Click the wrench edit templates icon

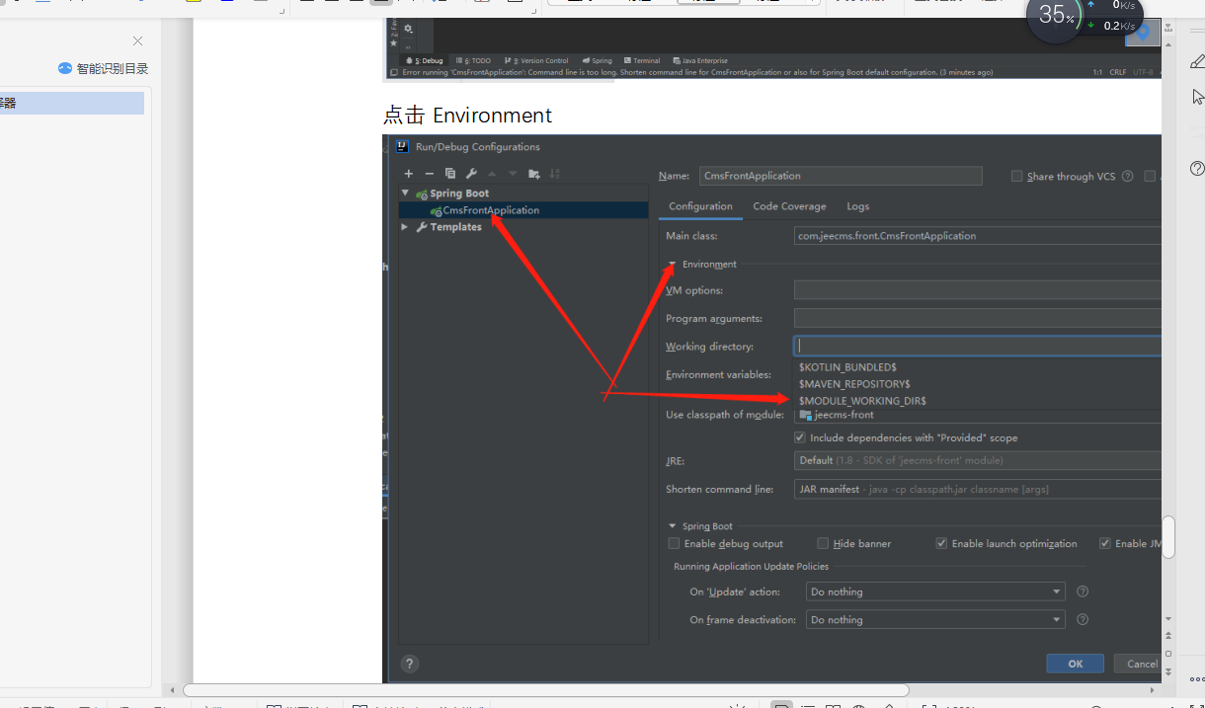[471, 174]
